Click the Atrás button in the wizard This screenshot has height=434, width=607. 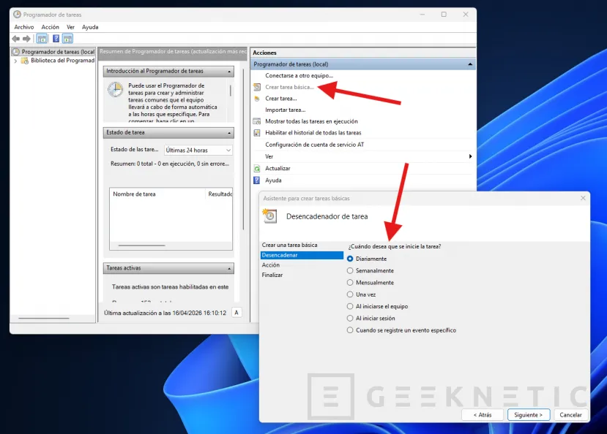pyautogui.click(x=483, y=415)
